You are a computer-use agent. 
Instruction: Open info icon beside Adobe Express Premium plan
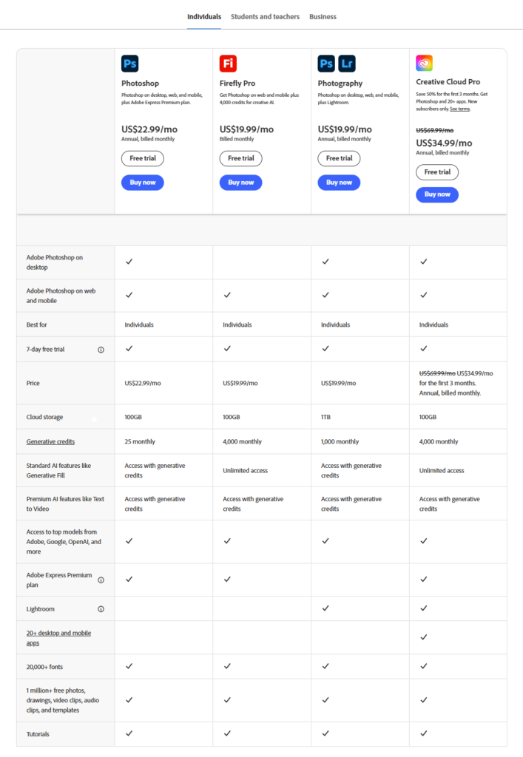101,580
